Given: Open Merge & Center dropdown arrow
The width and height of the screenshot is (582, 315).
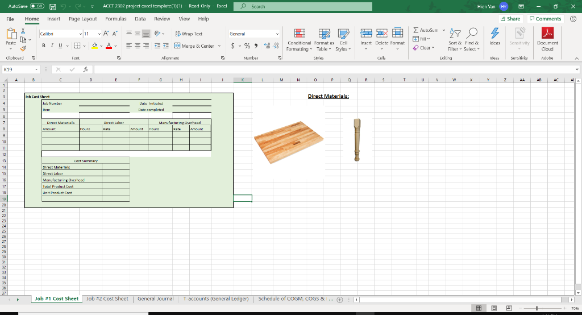Looking at the screenshot, I should point(219,45).
